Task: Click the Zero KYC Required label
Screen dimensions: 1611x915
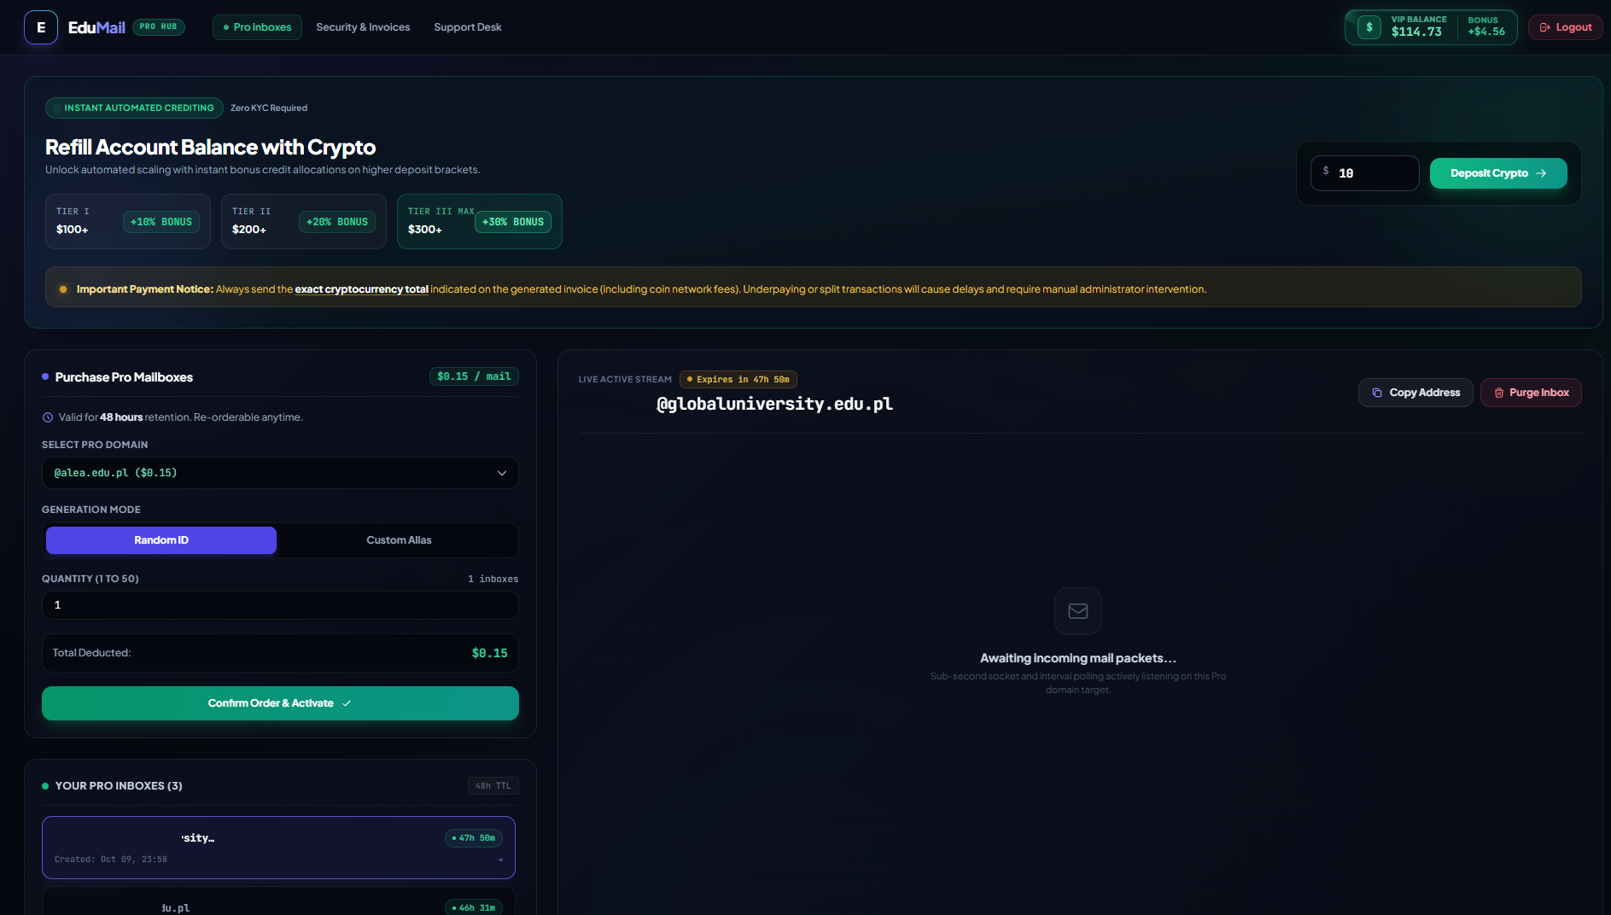Action: [x=269, y=108]
